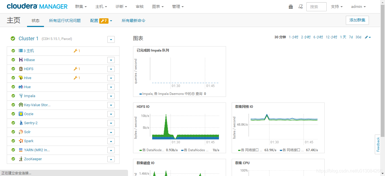Open the Cluster 1 link
This screenshot has height=176, width=385.
(x=28, y=39)
